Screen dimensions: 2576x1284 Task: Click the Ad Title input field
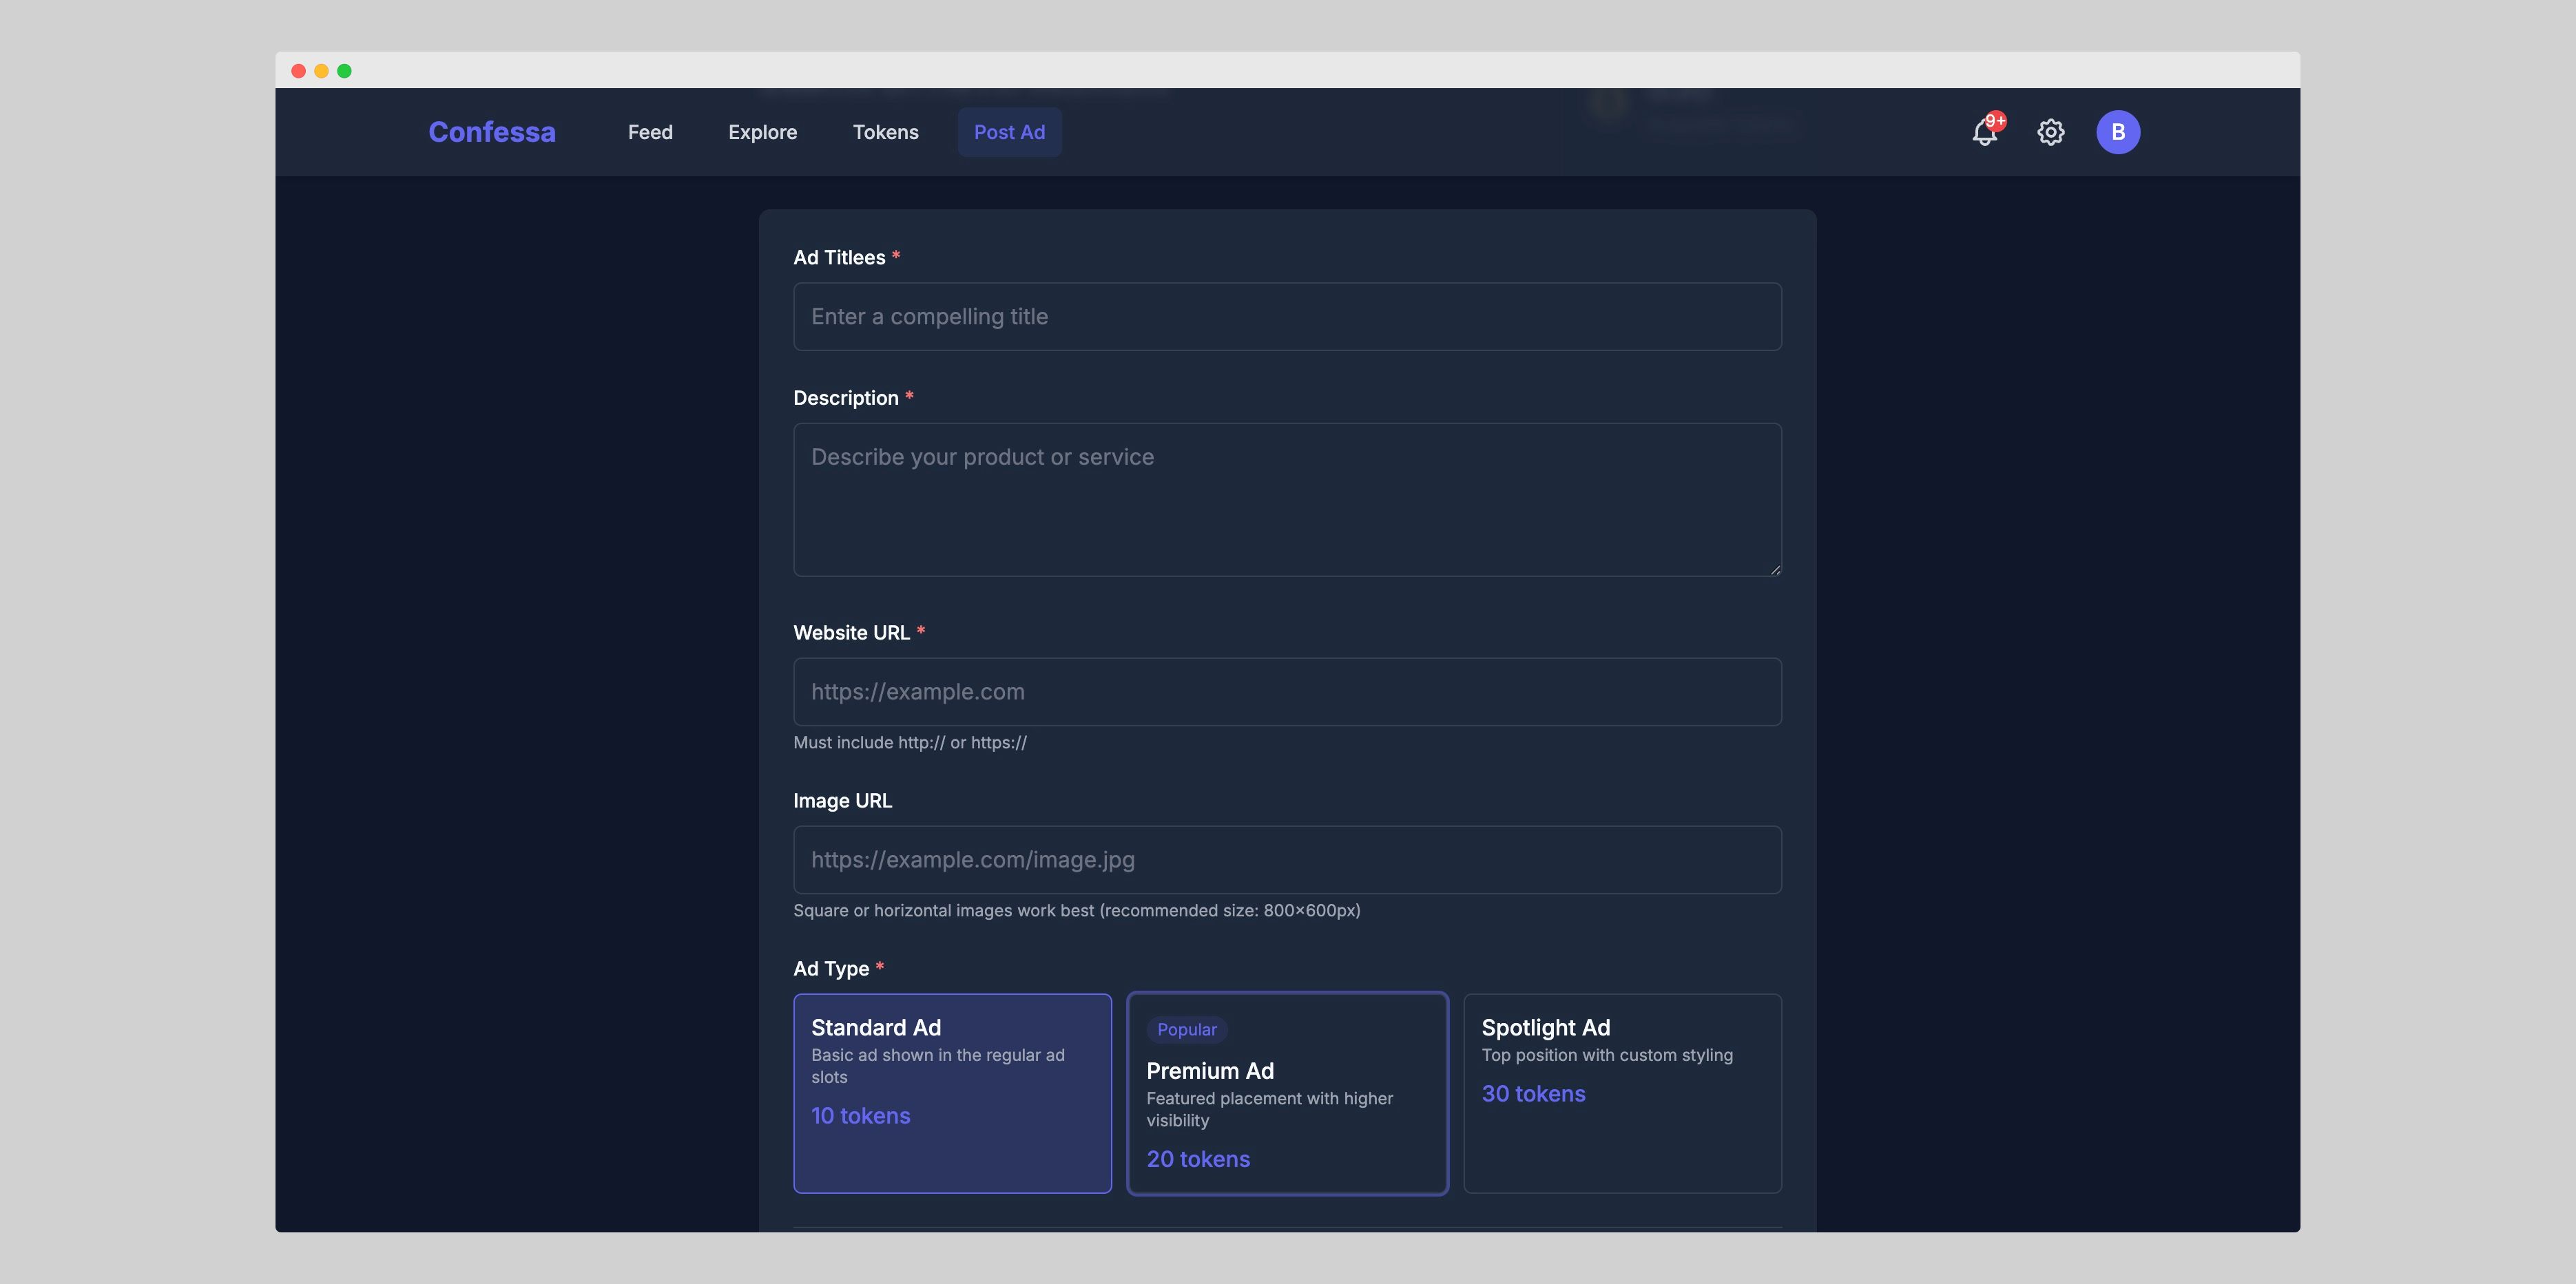(x=1286, y=317)
